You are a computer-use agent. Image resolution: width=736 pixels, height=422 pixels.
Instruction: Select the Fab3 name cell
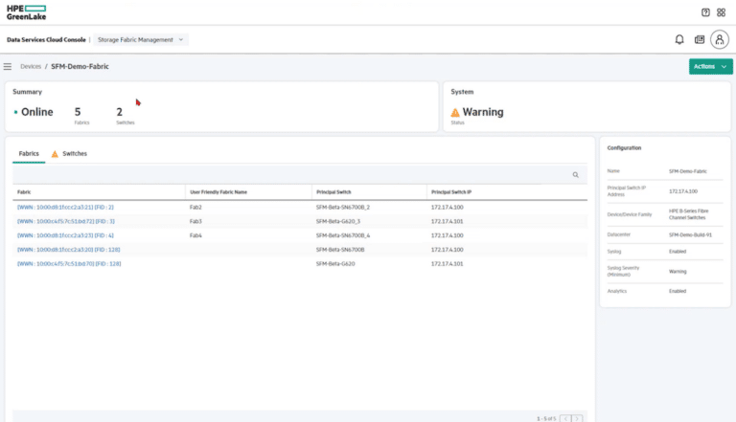click(195, 221)
